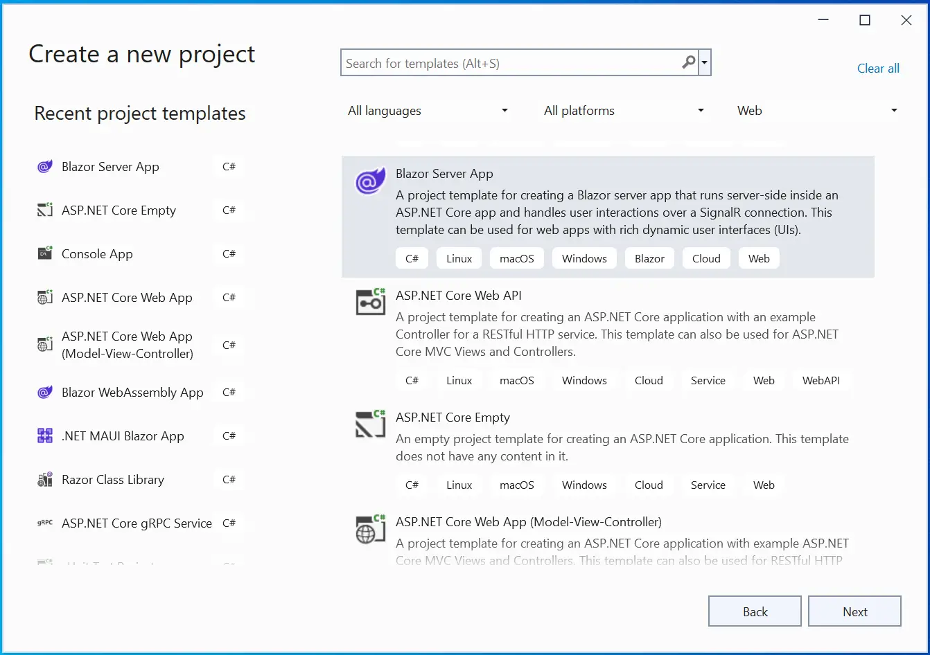Click the Blazor WebAssembly App icon
Image resolution: width=930 pixels, height=655 pixels.
(x=44, y=392)
